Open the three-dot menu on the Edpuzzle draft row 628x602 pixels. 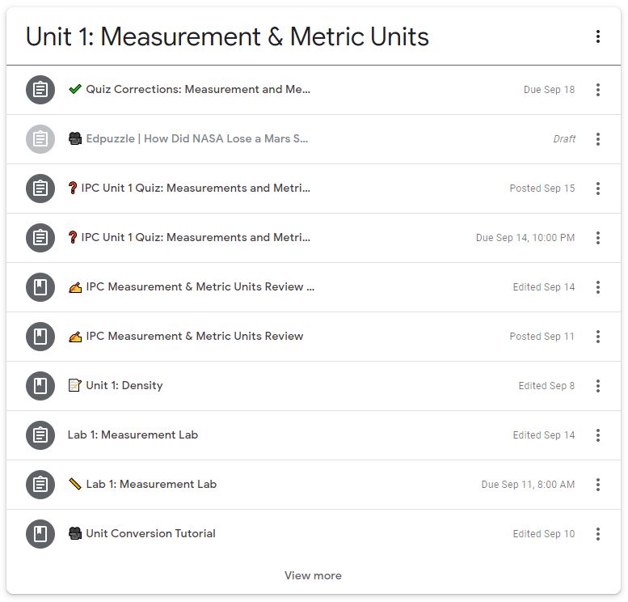point(597,139)
